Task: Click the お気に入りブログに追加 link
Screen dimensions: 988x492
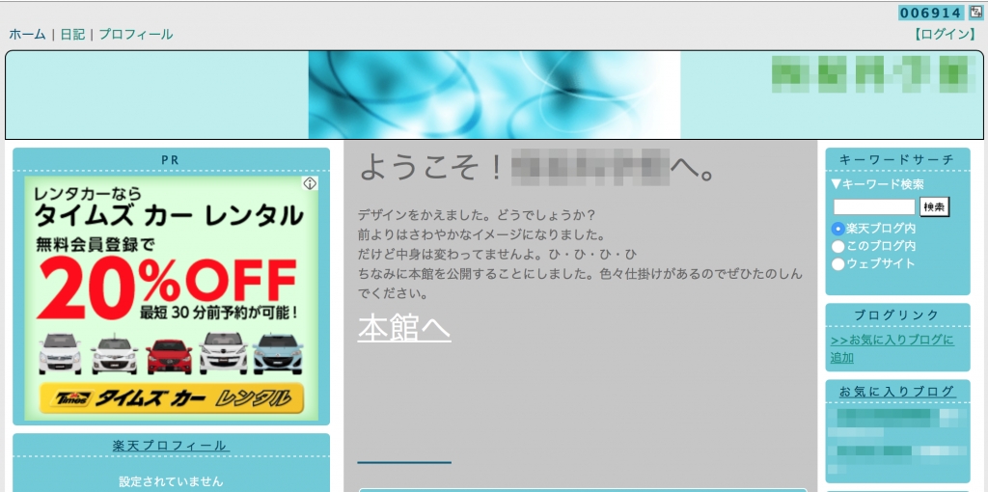Action: pos(892,348)
